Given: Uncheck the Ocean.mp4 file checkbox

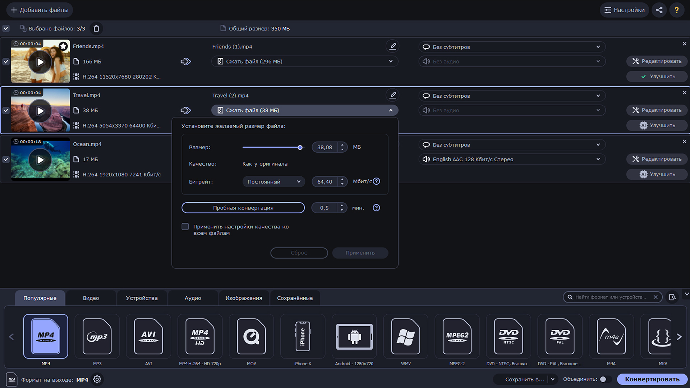Looking at the screenshot, I should point(6,160).
